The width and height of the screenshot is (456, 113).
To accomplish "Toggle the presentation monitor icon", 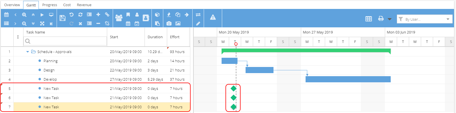I will [x=51, y=15].
